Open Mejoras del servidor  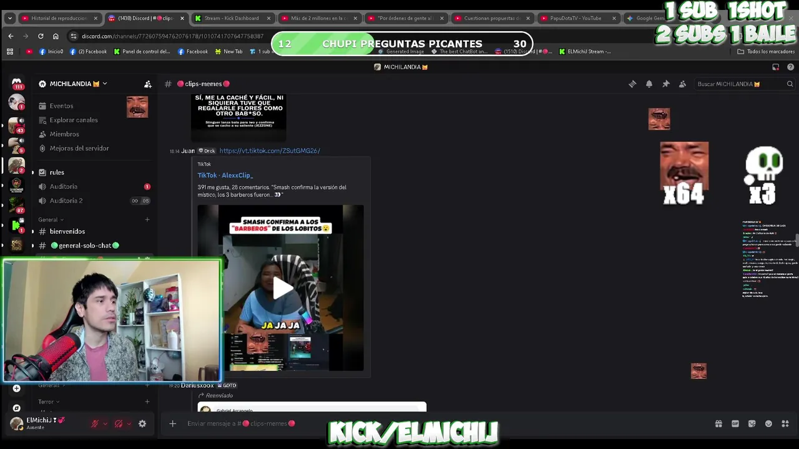pos(79,148)
